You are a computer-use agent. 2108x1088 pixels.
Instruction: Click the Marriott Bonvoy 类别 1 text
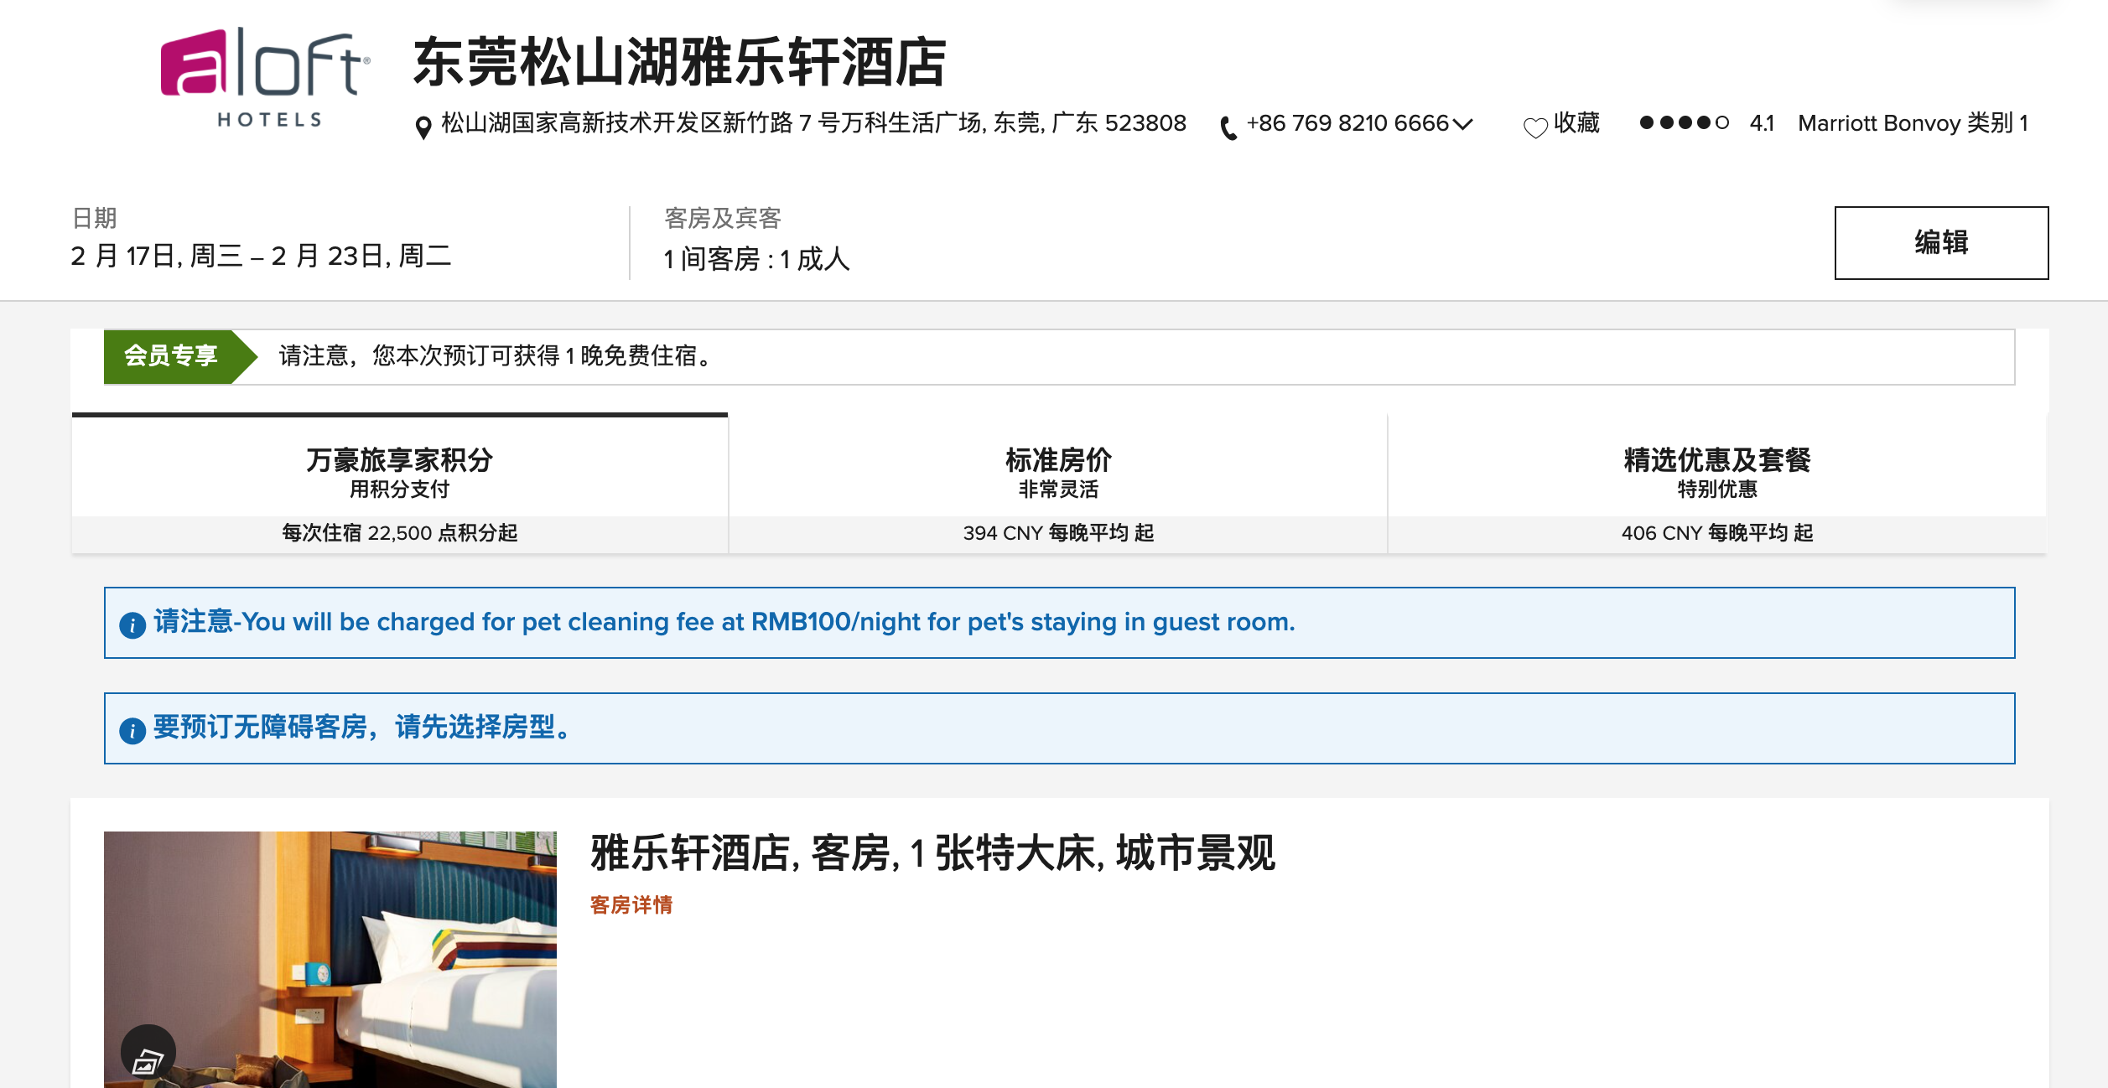pyautogui.click(x=1913, y=123)
